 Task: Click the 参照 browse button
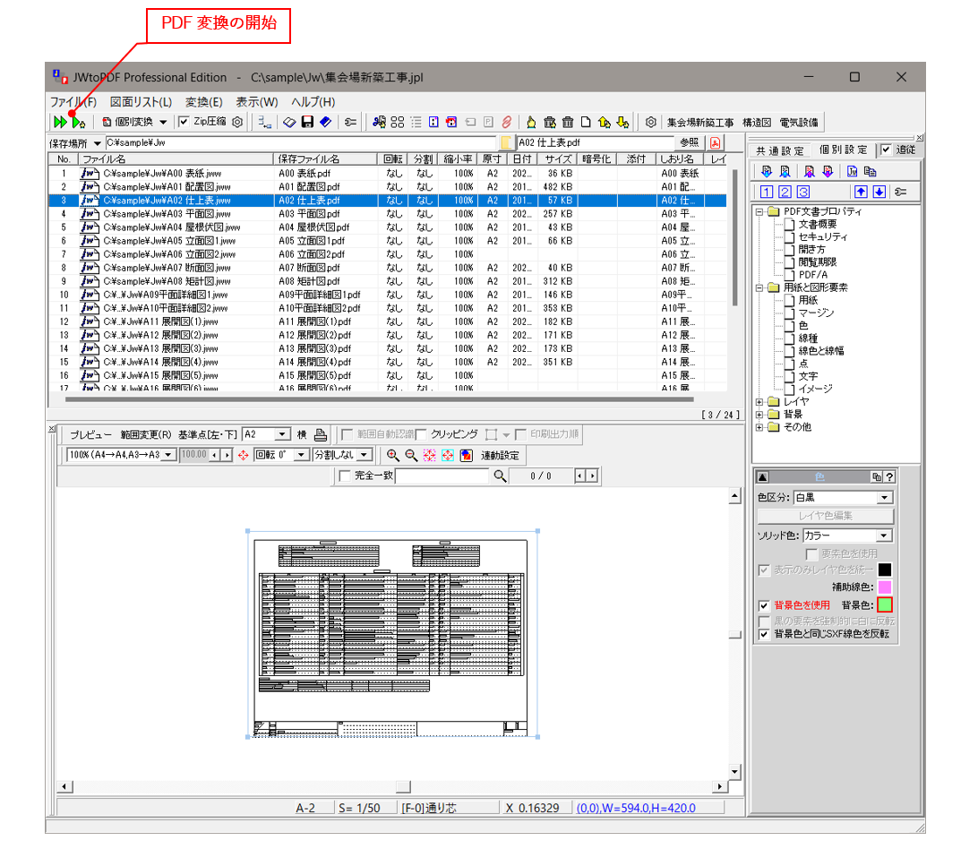[691, 141]
